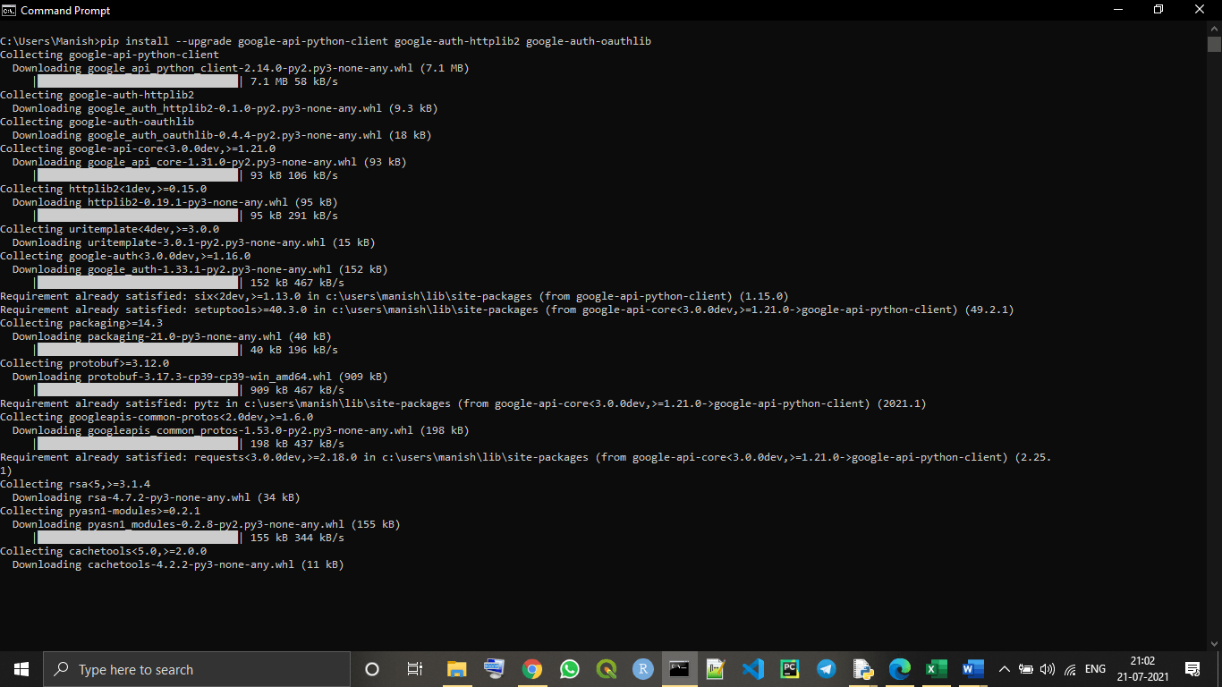Select the active Command Prompt taskbar tab
The image size is (1222, 687).
pos(678,668)
